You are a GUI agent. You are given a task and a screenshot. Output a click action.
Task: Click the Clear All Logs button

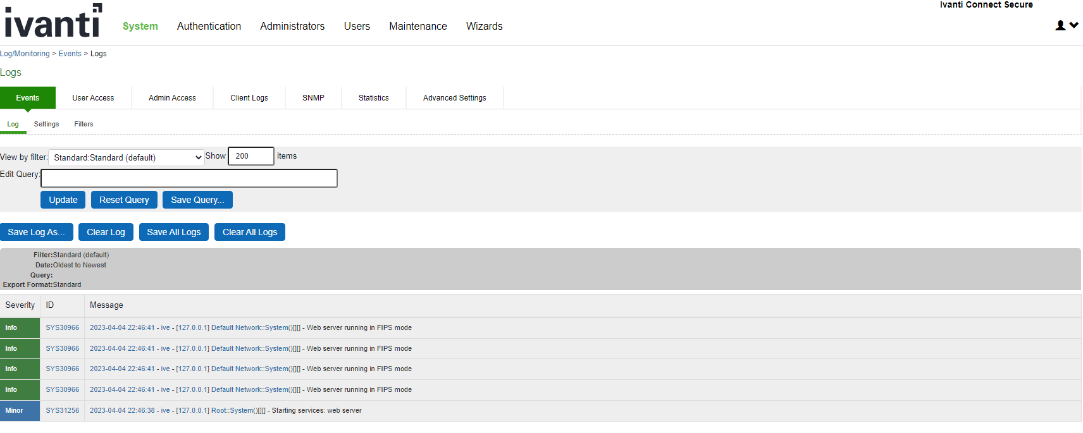250,232
